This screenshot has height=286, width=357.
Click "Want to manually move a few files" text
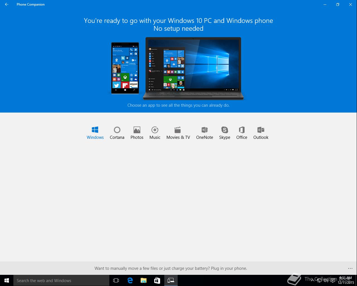point(171,268)
